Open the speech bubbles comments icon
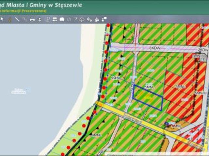The width and height of the screenshot is (209, 156). click(104, 19)
